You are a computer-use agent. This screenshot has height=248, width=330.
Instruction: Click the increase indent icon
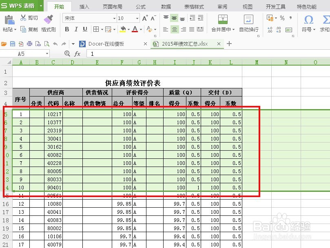tap(201, 18)
